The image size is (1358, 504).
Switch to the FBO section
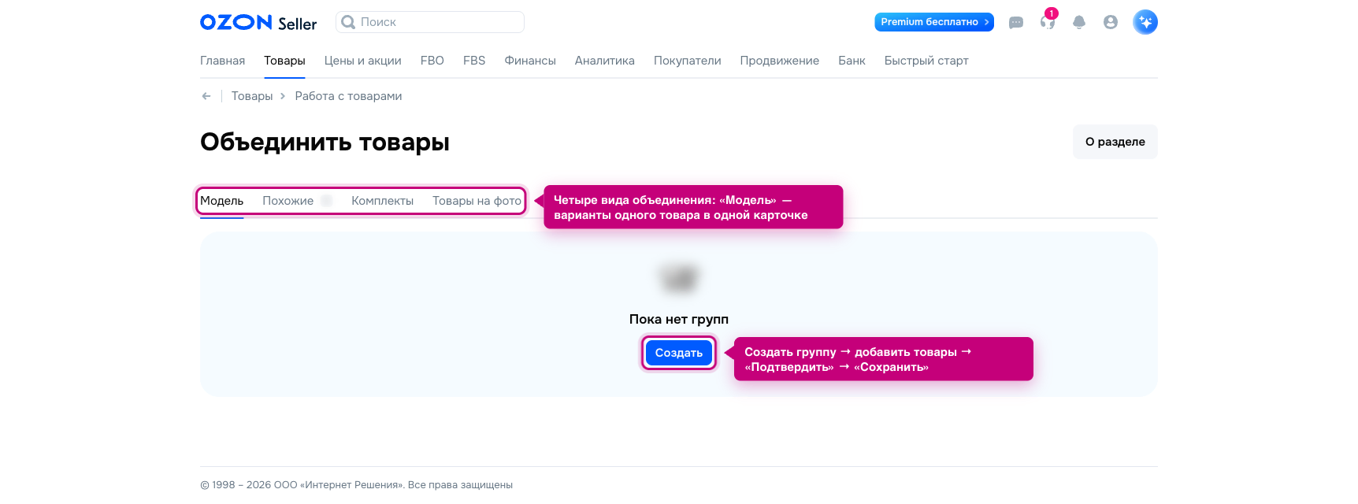click(432, 61)
